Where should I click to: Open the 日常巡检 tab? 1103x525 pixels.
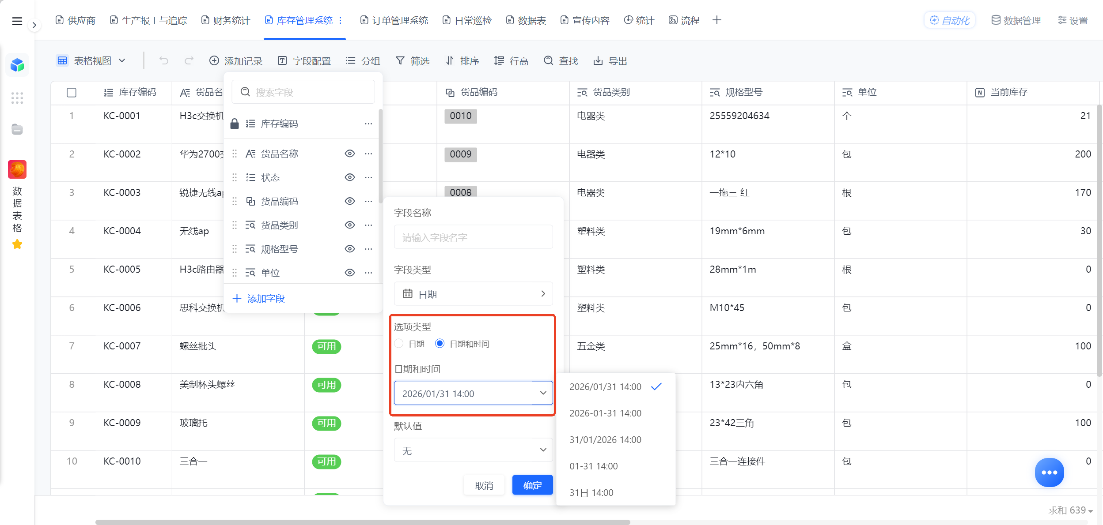pos(467,20)
